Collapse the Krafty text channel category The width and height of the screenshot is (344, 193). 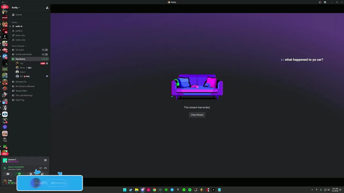click(x=15, y=22)
